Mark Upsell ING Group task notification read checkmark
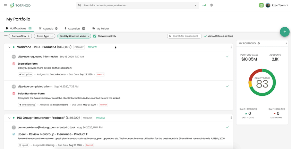The height and width of the screenshot is (149, 291). (x=228, y=127)
